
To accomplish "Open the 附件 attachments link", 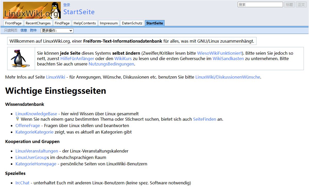I will click(33, 30).
